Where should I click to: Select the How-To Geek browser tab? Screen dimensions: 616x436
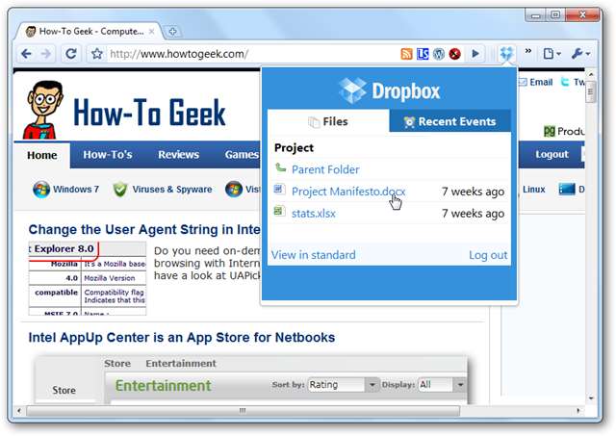(89, 32)
